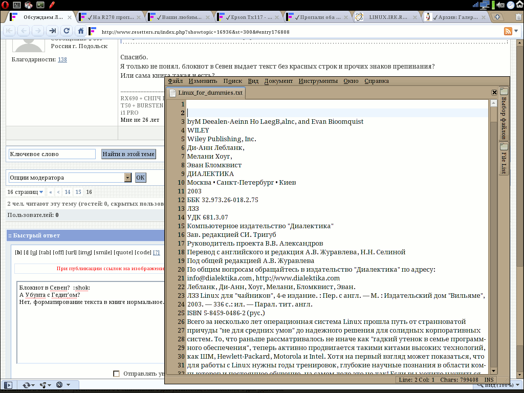Go to page 14 of the topic
This screenshot has width=524, height=393.
[x=68, y=192]
